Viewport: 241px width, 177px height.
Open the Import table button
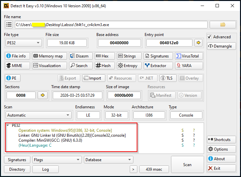(x=93, y=78)
